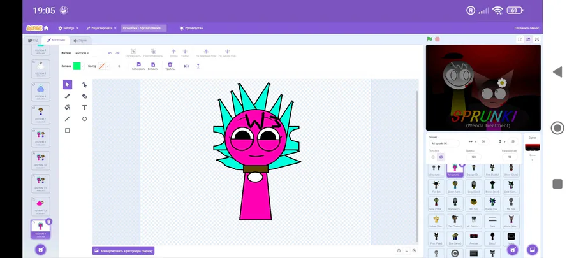Select the Mr. Sun sprite thumbnail
This screenshot has width=574, height=258.
pyautogui.click(x=474, y=204)
